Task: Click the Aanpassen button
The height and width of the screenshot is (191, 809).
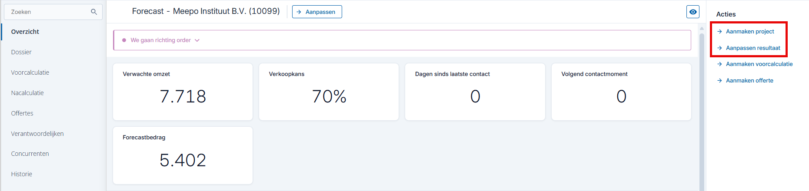Action: [x=317, y=12]
